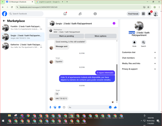This screenshot has width=162, height=126.
Task: Open the Windows Start menu
Action: (3, 121)
